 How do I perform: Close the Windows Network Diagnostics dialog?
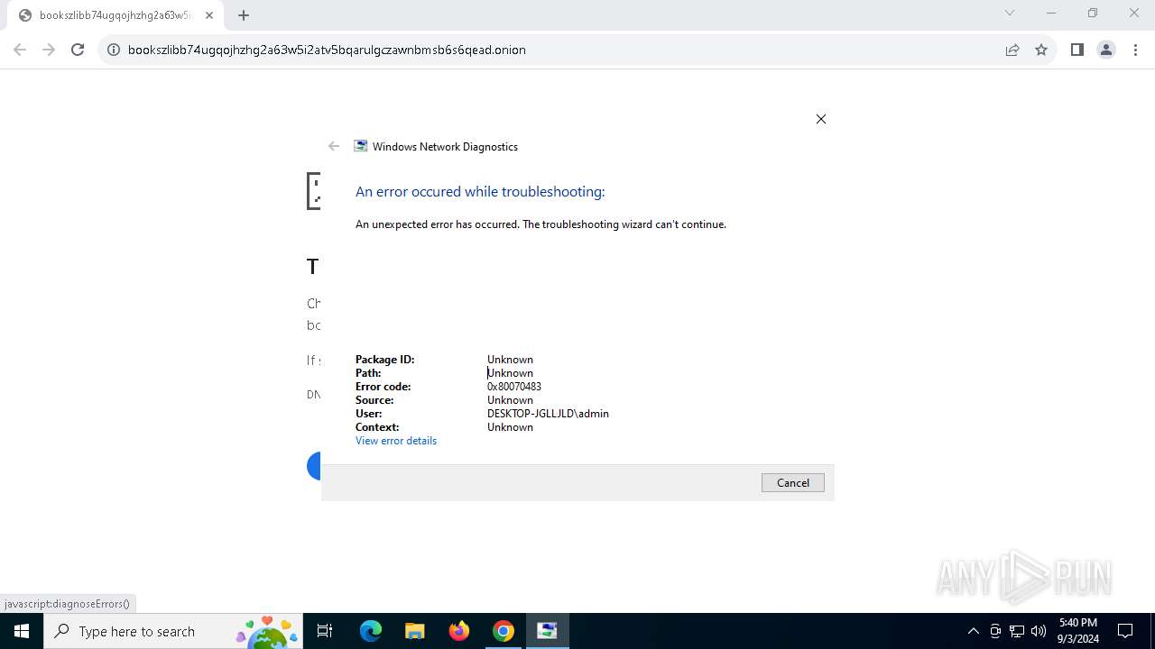[x=821, y=119]
